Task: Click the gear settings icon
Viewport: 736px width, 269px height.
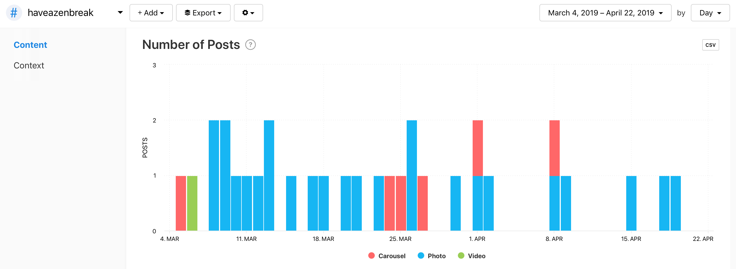Action: pos(245,13)
